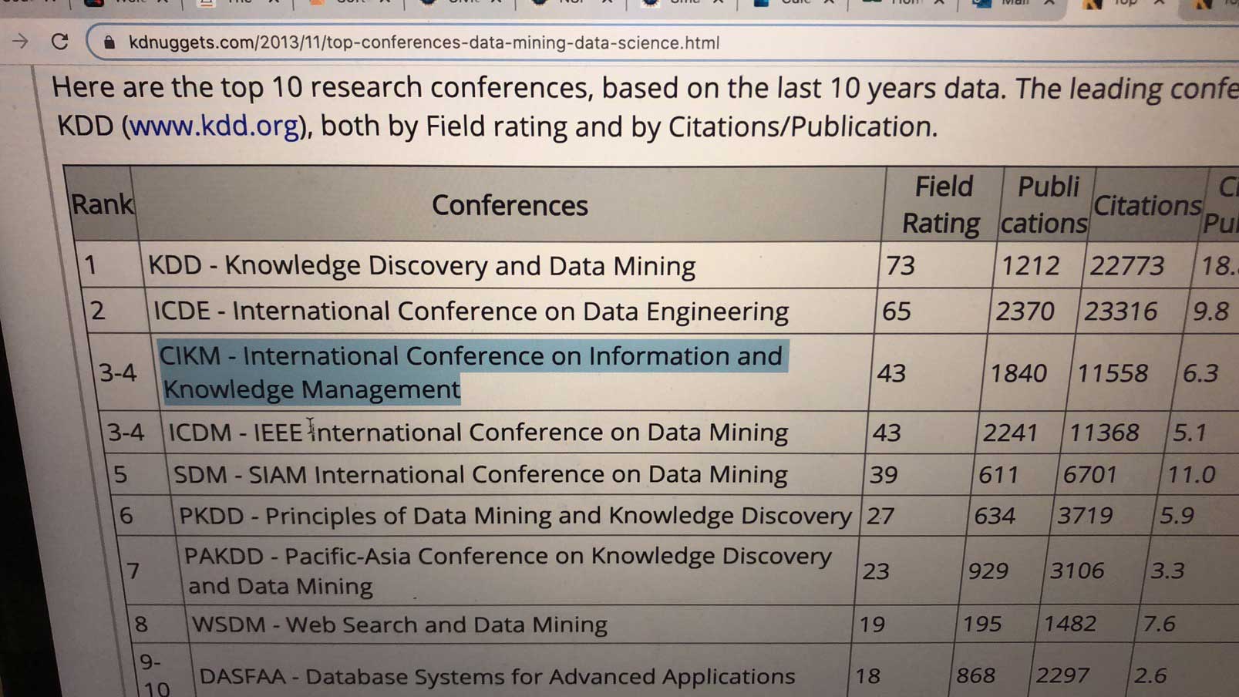Click the SDM SIAM conference name
The height and width of the screenshot is (697, 1239).
480,474
